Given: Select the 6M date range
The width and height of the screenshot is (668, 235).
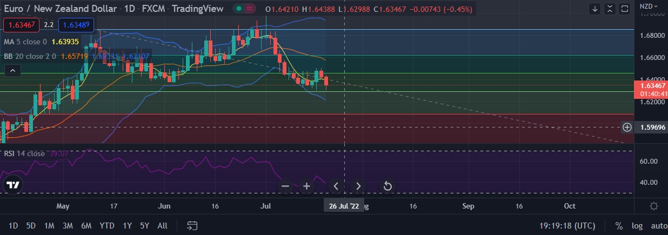Looking at the screenshot, I should pyautogui.click(x=86, y=225).
